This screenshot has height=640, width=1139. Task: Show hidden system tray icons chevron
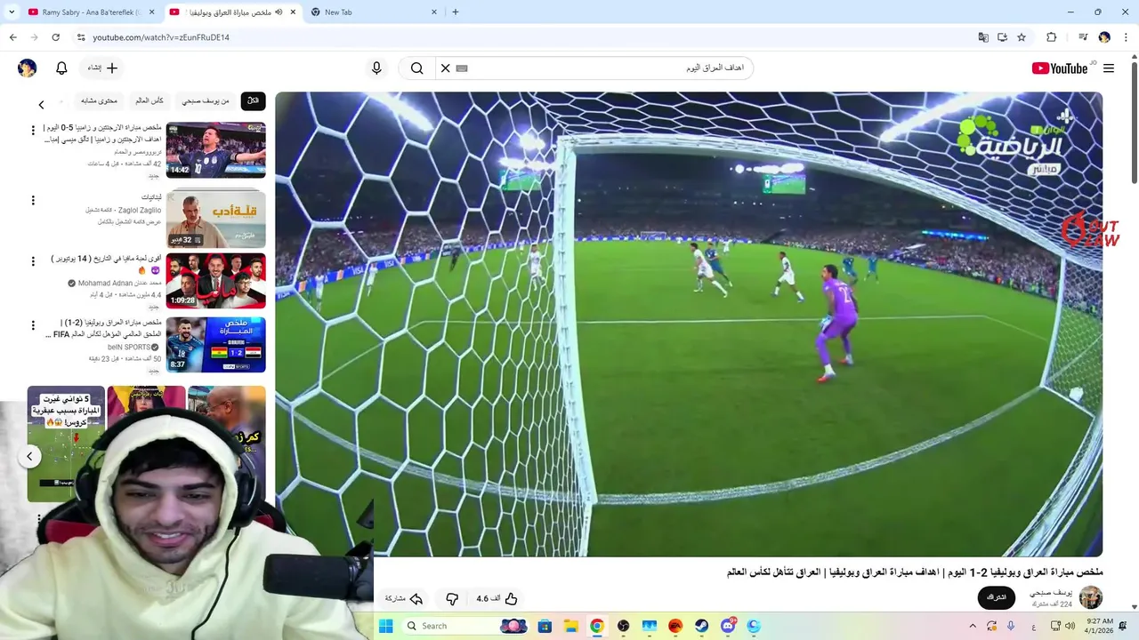pyautogui.click(x=972, y=626)
